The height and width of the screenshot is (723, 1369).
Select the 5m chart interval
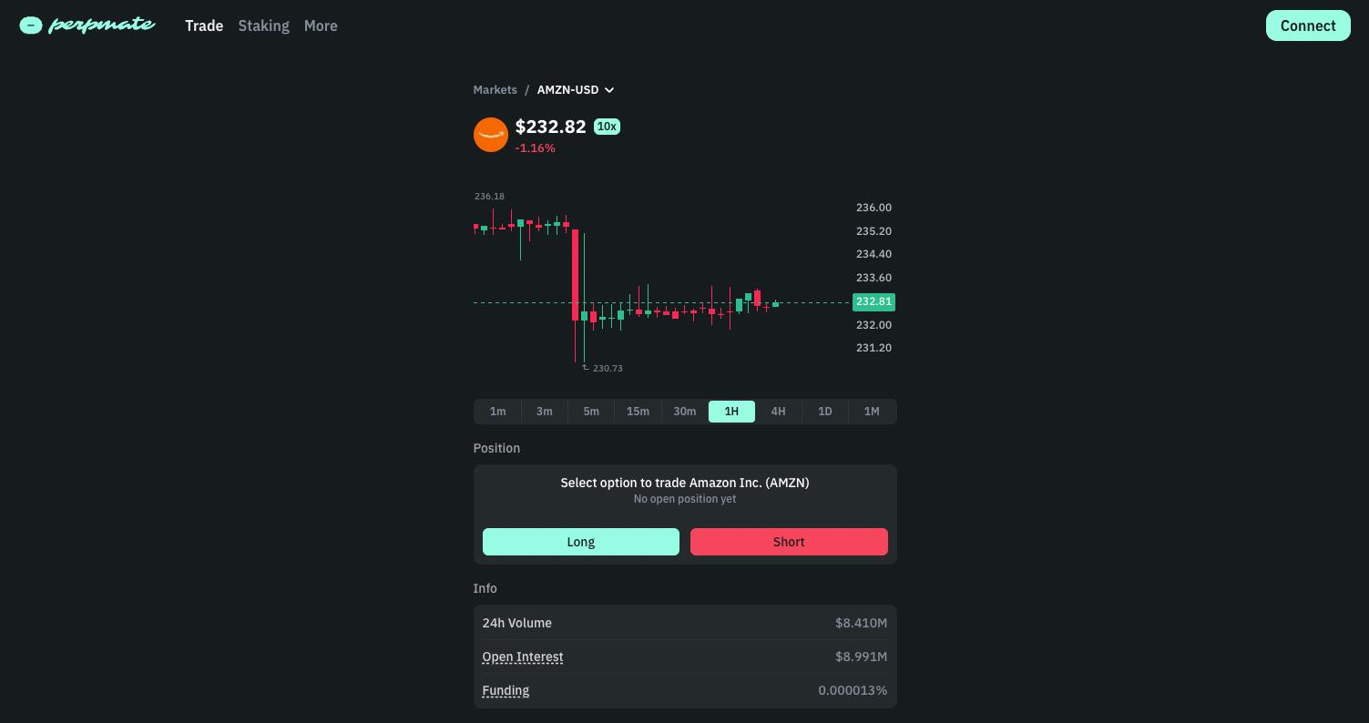[x=591, y=412]
